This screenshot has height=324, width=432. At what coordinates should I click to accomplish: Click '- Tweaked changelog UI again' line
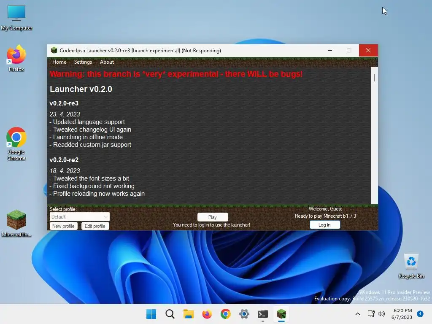point(90,130)
